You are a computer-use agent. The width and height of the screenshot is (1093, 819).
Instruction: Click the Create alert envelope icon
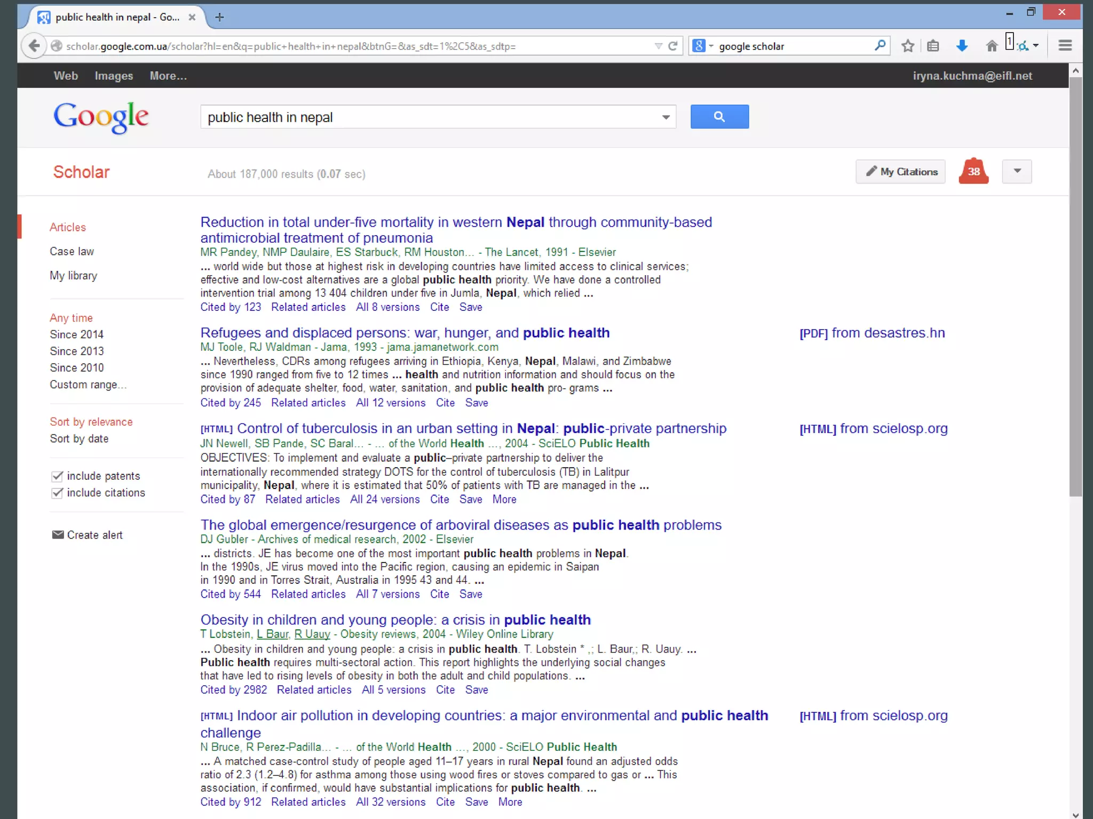pos(58,535)
